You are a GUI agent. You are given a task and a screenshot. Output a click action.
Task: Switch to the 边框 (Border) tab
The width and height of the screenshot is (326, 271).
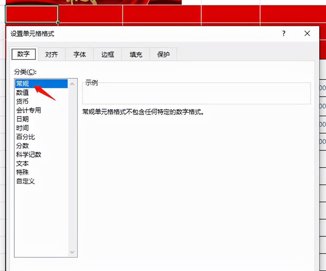click(107, 54)
